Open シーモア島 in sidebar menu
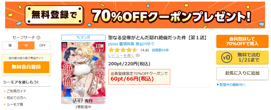Screen dimensions: 271x110 click(15, 104)
